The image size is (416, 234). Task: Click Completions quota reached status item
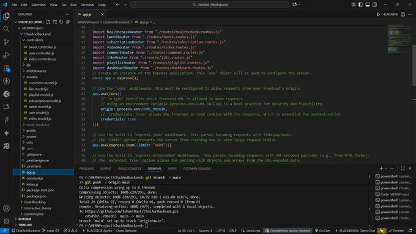point(288,231)
